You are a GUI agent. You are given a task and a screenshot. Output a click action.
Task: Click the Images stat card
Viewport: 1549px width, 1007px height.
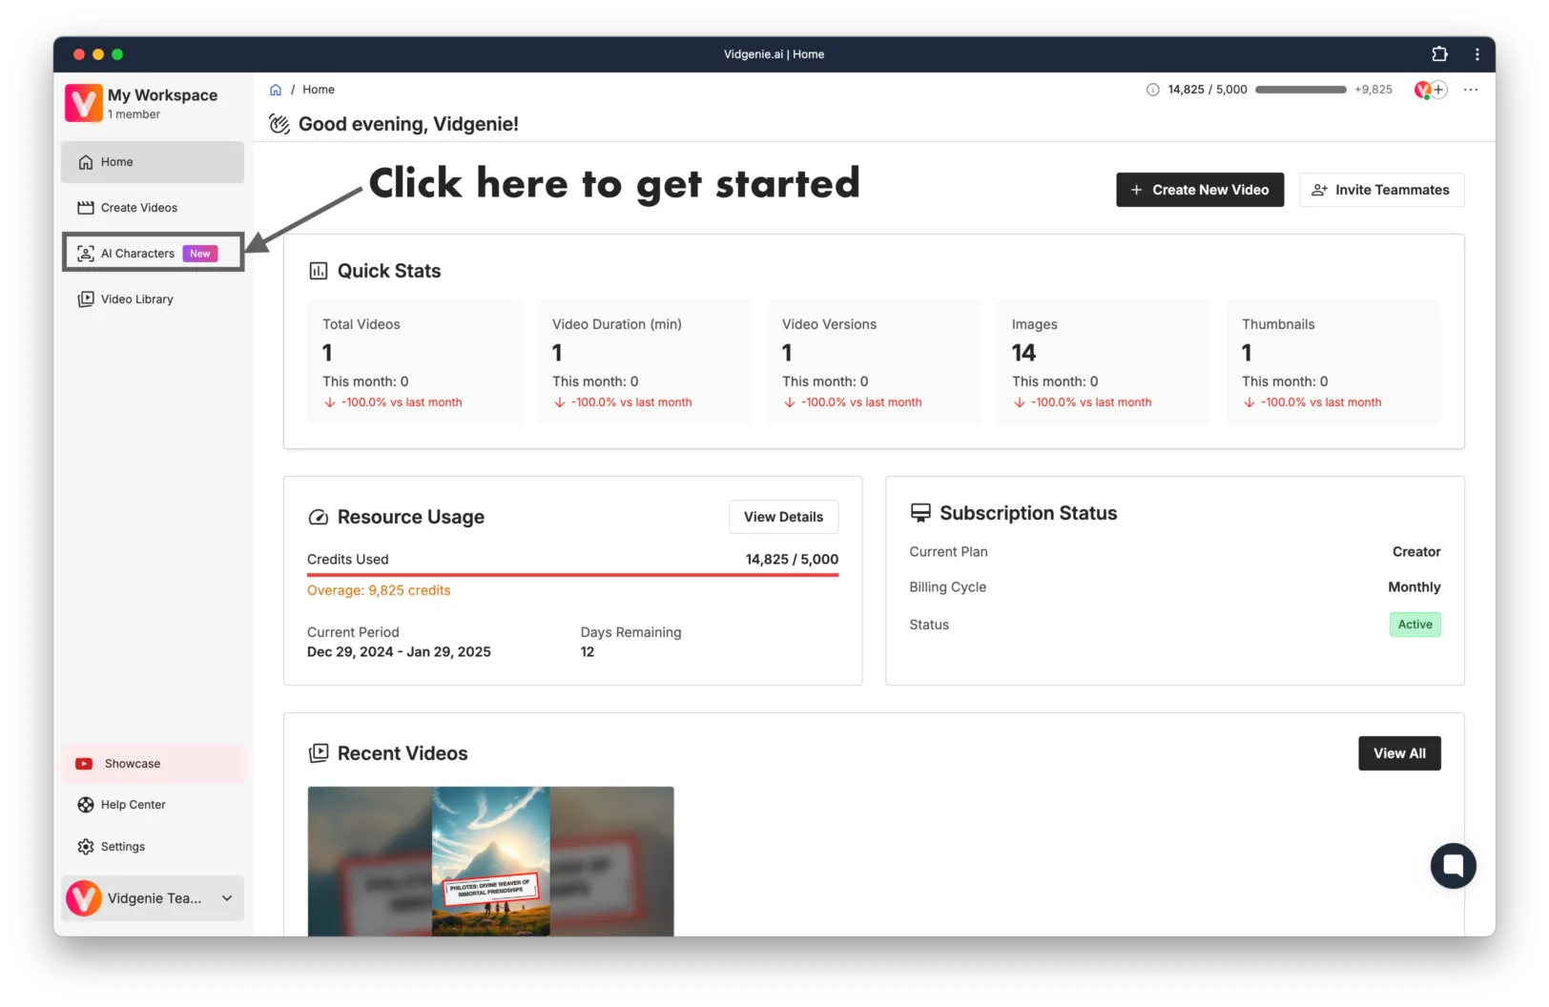pyautogui.click(x=1104, y=362)
